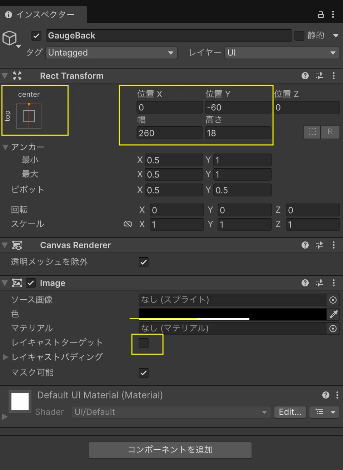Viewport: 343px width, 470px height.
Task: Open Image component help reference
Action: [305, 283]
